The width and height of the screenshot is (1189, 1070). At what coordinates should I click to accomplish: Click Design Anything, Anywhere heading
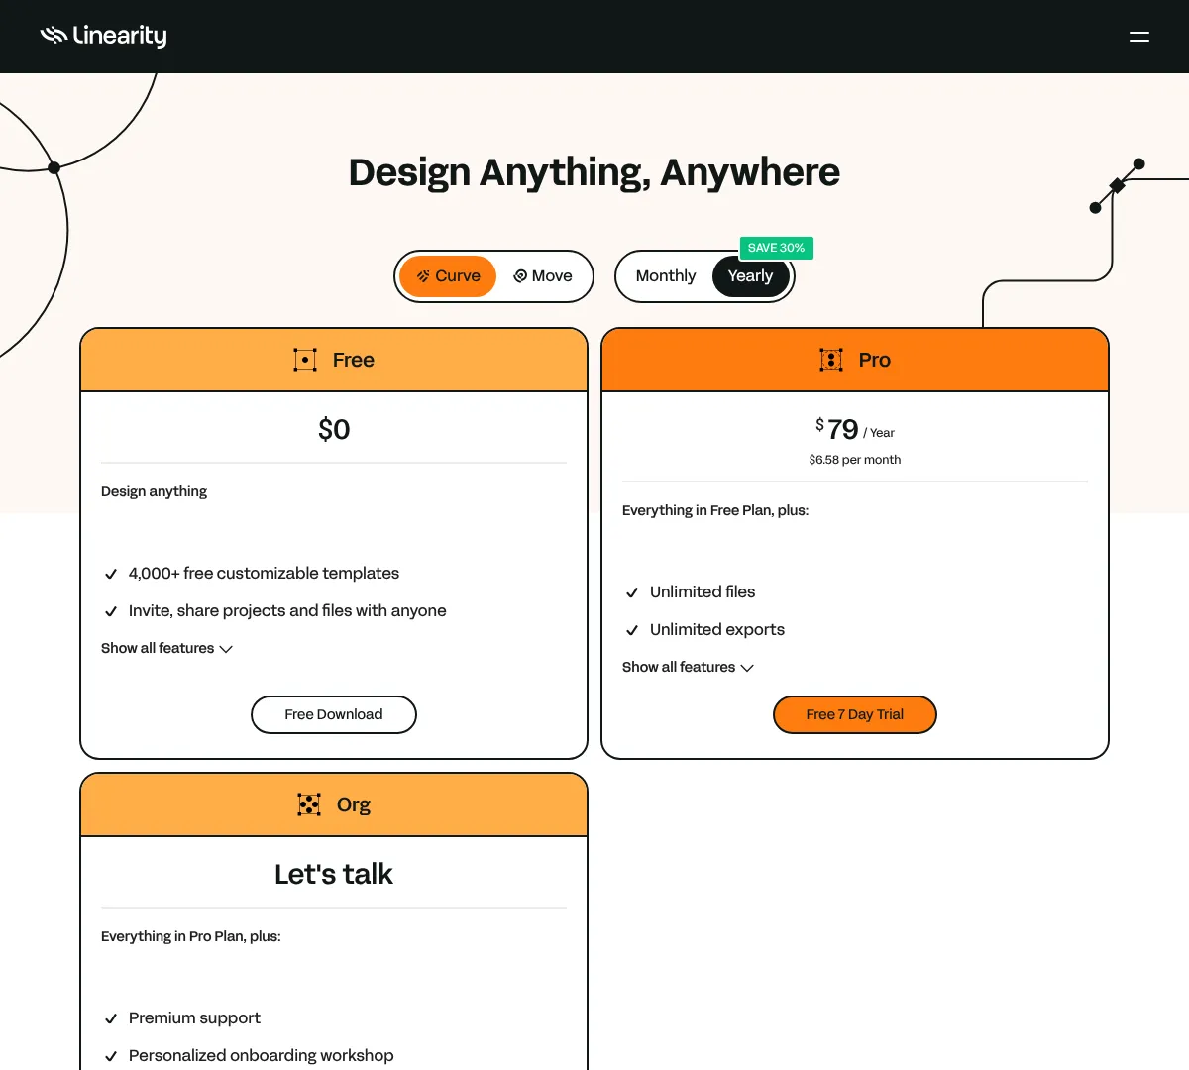point(594,172)
